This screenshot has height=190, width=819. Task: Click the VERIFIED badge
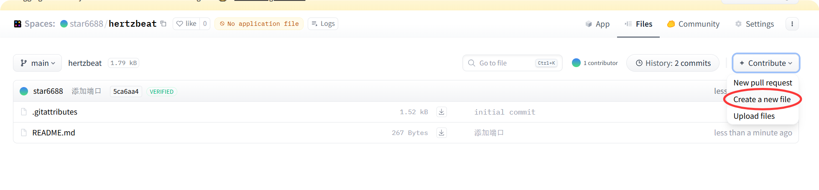161,92
